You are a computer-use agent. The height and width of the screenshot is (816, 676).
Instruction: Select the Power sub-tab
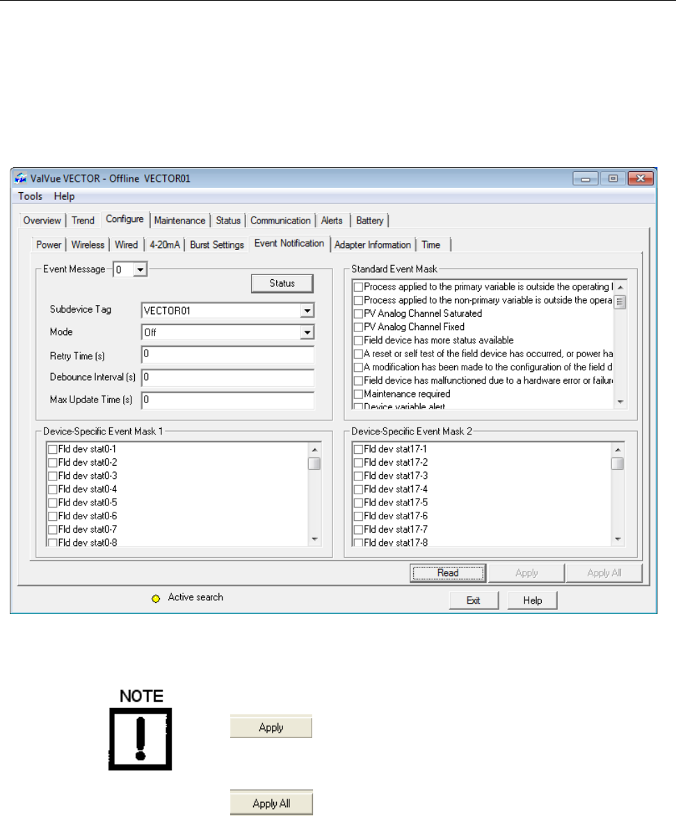[x=49, y=244]
